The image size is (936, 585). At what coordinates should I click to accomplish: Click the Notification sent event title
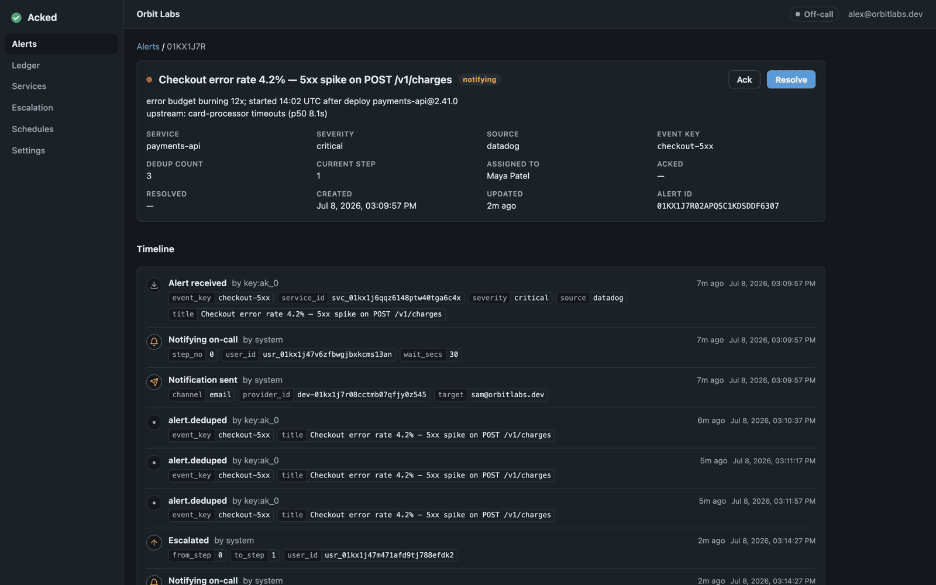(203, 380)
